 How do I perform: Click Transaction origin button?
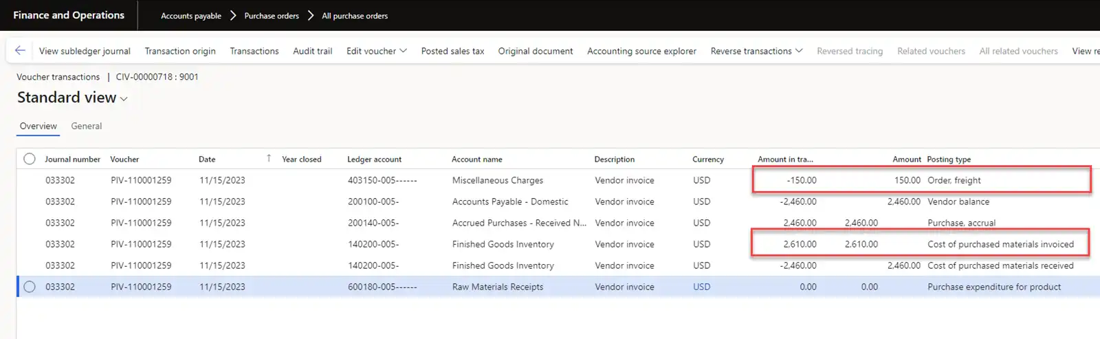point(180,51)
